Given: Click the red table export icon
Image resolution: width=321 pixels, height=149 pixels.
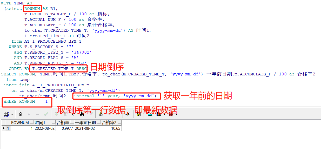Looking at the screenshot, I should (x=171, y=114).
